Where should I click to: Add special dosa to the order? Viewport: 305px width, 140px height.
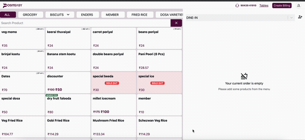click(x=22, y=105)
